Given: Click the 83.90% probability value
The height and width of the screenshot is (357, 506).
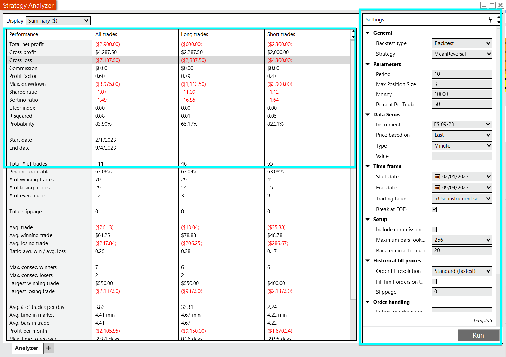Looking at the screenshot, I should click(103, 124).
